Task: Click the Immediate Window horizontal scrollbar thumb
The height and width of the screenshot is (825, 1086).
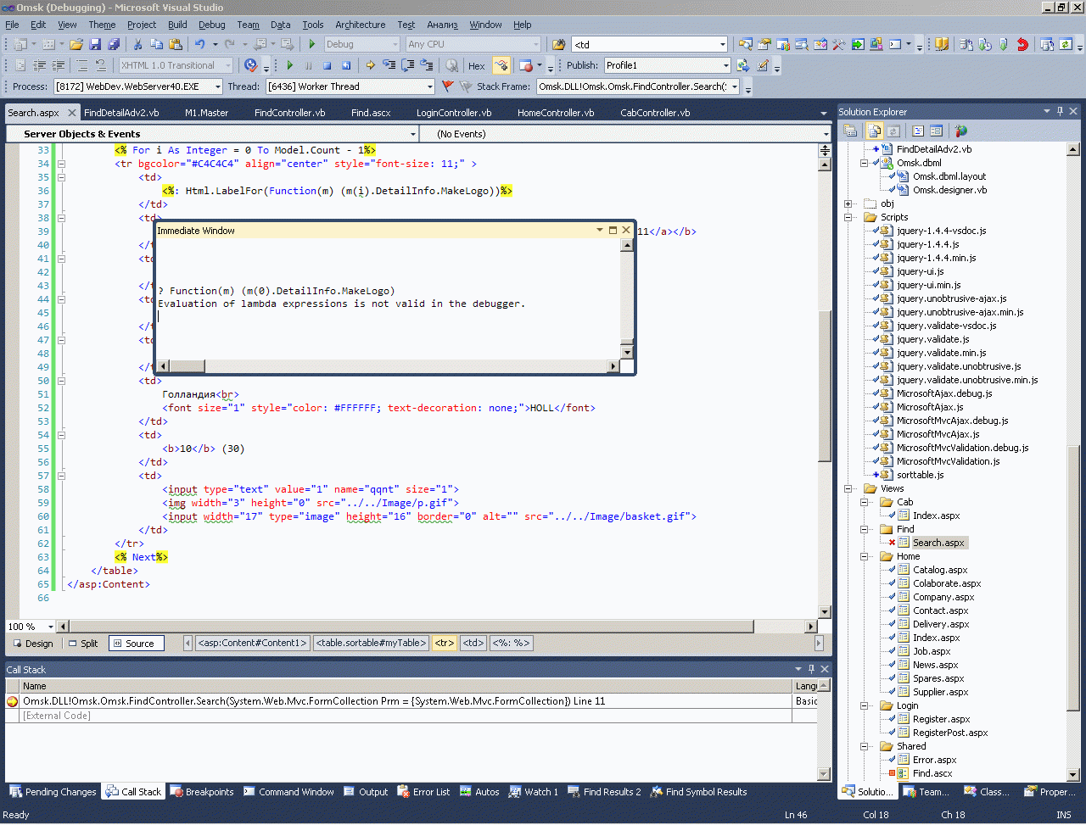Action: pos(188,366)
